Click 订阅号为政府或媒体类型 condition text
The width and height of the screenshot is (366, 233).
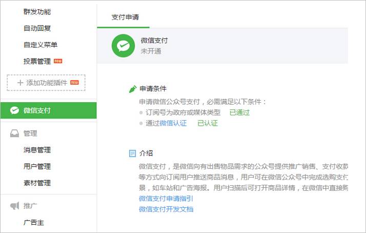click(183, 112)
